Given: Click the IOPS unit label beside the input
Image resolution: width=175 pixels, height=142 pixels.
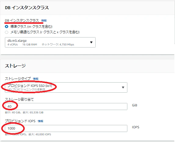Looking at the screenshot, I should pyautogui.click(x=136, y=127).
